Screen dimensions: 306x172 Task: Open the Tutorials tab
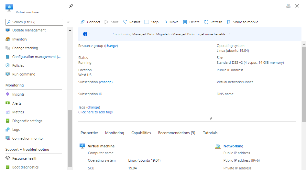point(210,133)
